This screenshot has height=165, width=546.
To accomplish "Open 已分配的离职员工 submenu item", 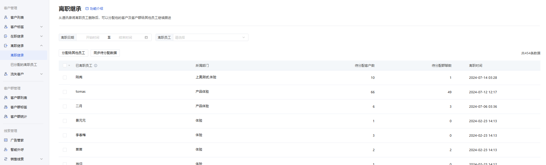I will [x=24, y=65].
